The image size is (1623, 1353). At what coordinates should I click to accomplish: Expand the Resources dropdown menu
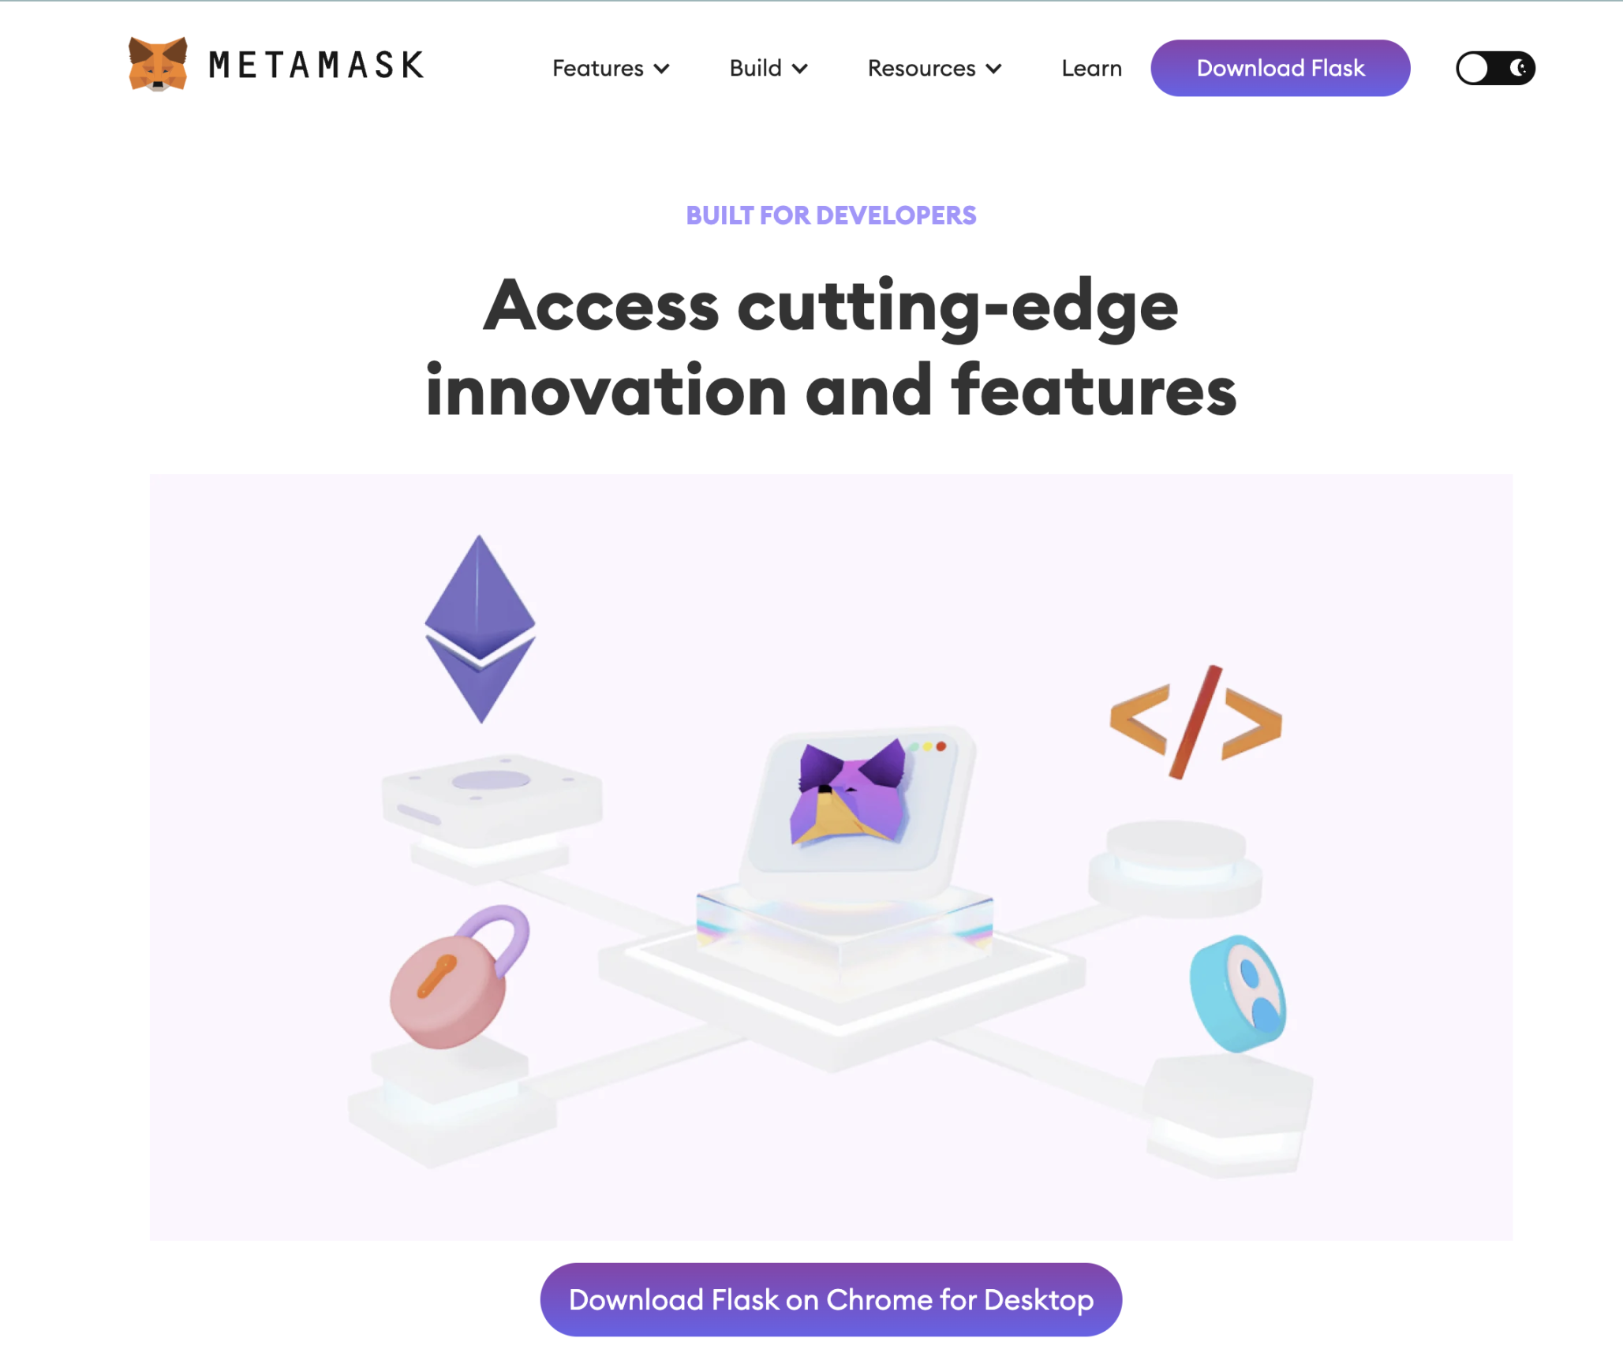pyautogui.click(x=933, y=66)
